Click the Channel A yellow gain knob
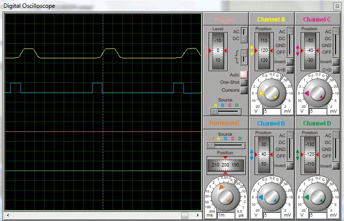Screen dimensions: 344x221 (x=272, y=93)
